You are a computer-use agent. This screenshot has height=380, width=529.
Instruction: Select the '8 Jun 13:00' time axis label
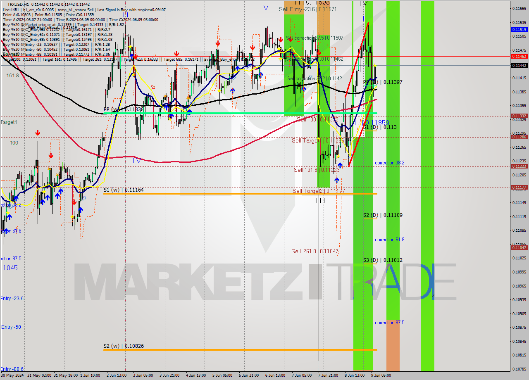355,375
